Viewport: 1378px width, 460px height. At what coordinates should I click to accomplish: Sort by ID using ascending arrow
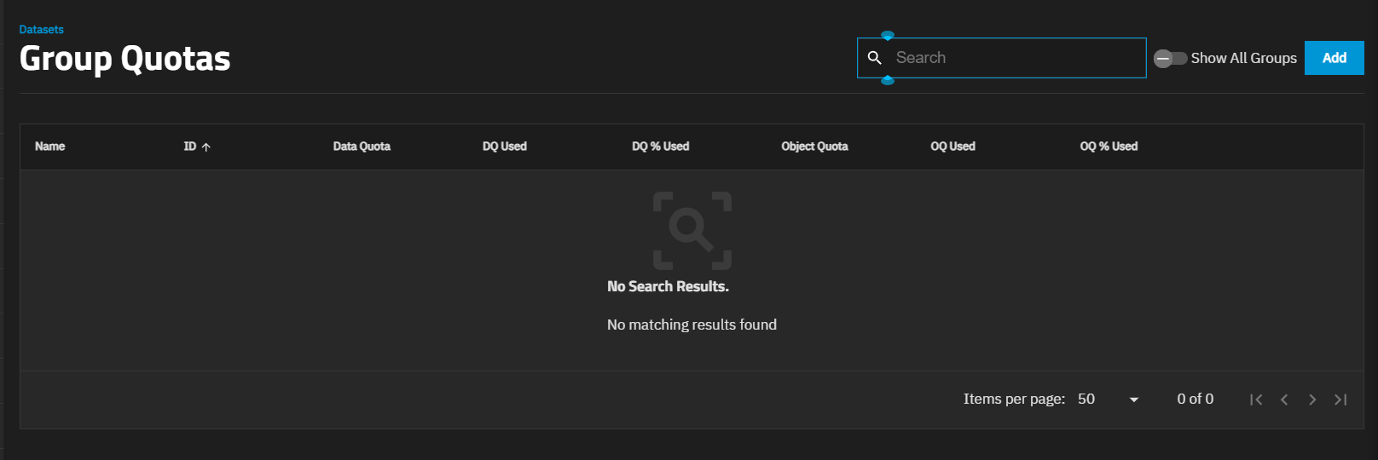pos(206,147)
